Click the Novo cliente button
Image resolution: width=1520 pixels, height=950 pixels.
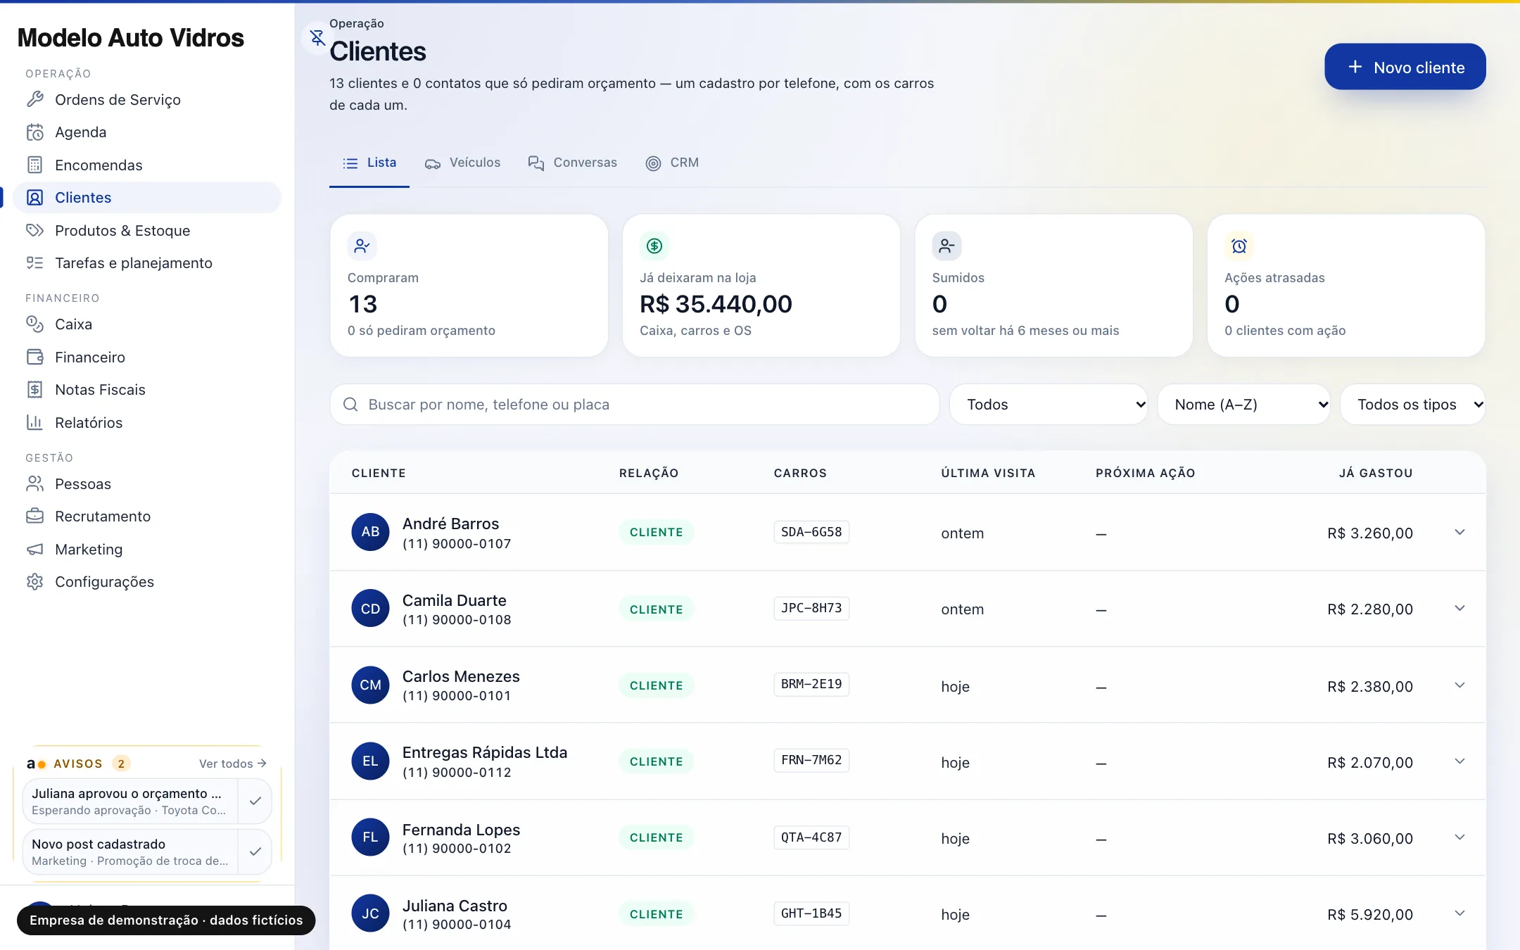[x=1405, y=67]
